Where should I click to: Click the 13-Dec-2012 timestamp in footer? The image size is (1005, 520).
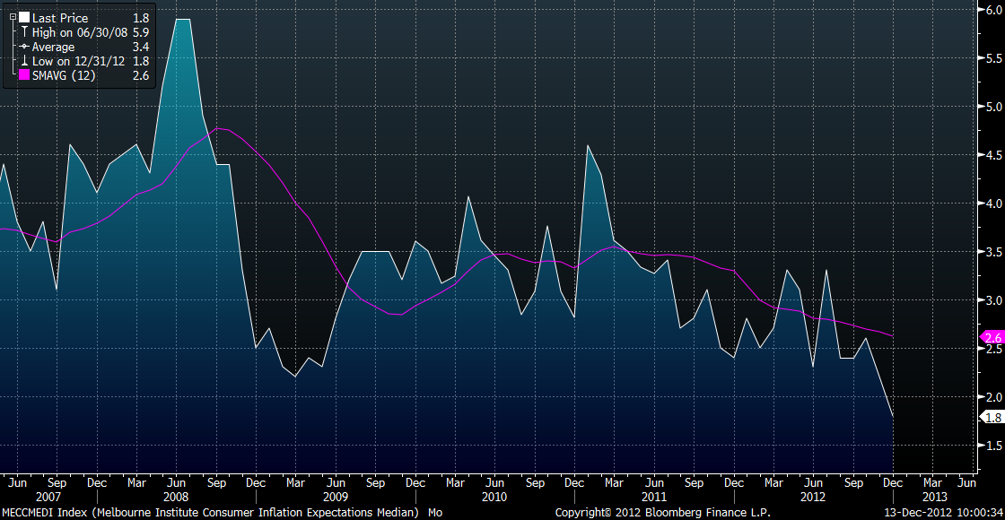pyautogui.click(x=911, y=513)
